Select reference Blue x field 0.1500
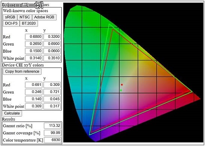206x146 pixels. coord(34,51)
